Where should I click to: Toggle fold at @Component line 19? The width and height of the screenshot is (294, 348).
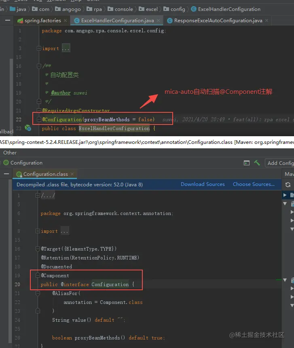tap(38, 275)
